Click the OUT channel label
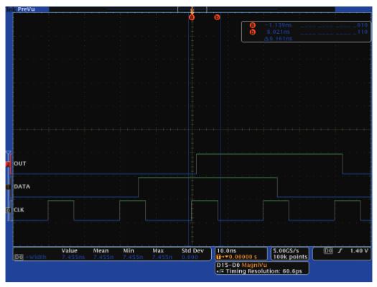Viewport: 377px width, 287px height. tap(20, 164)
